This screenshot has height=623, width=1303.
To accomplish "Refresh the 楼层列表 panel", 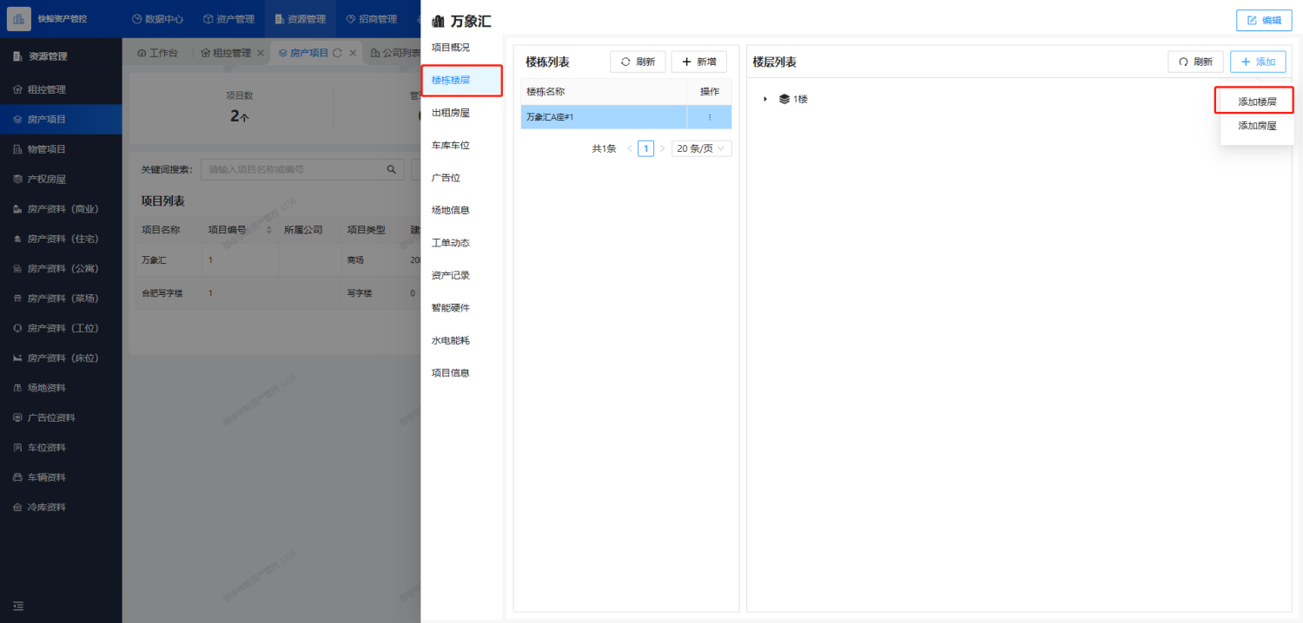I will click(x=1195, y=62).
